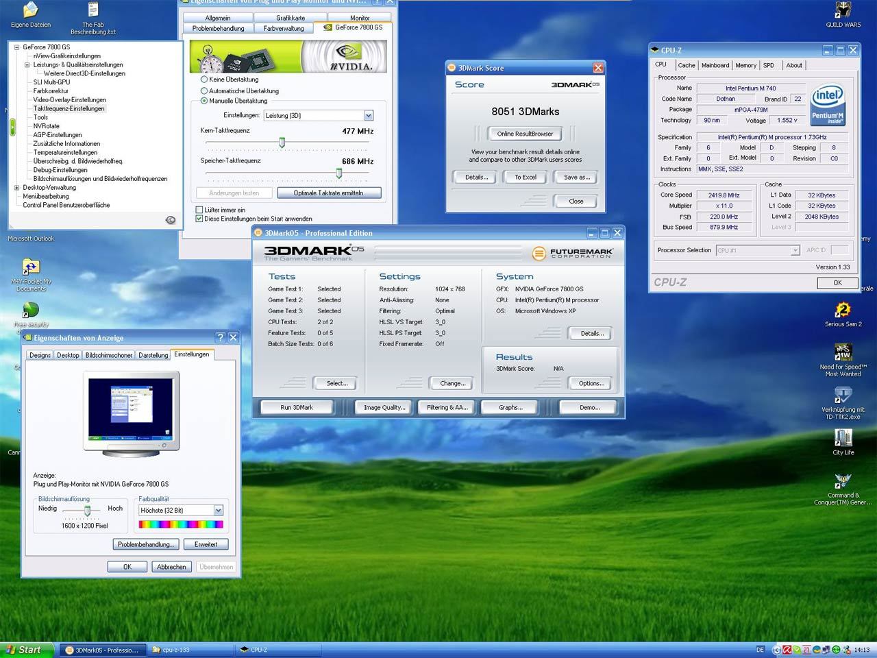Enable Lüfter immer ein checkbox
This screenshot has width=877, height=658.
tap(199, 210)
